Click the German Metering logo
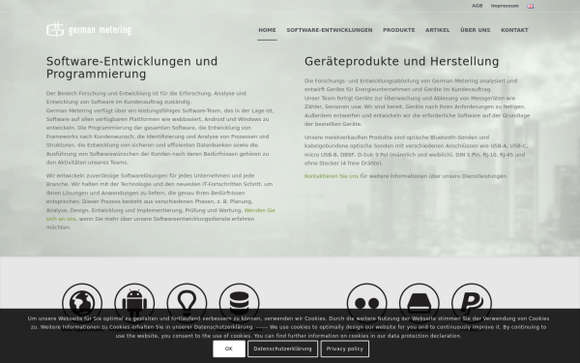Image resolution: width=580 pixels, height=363 pixels. click(x=89, y=30)
